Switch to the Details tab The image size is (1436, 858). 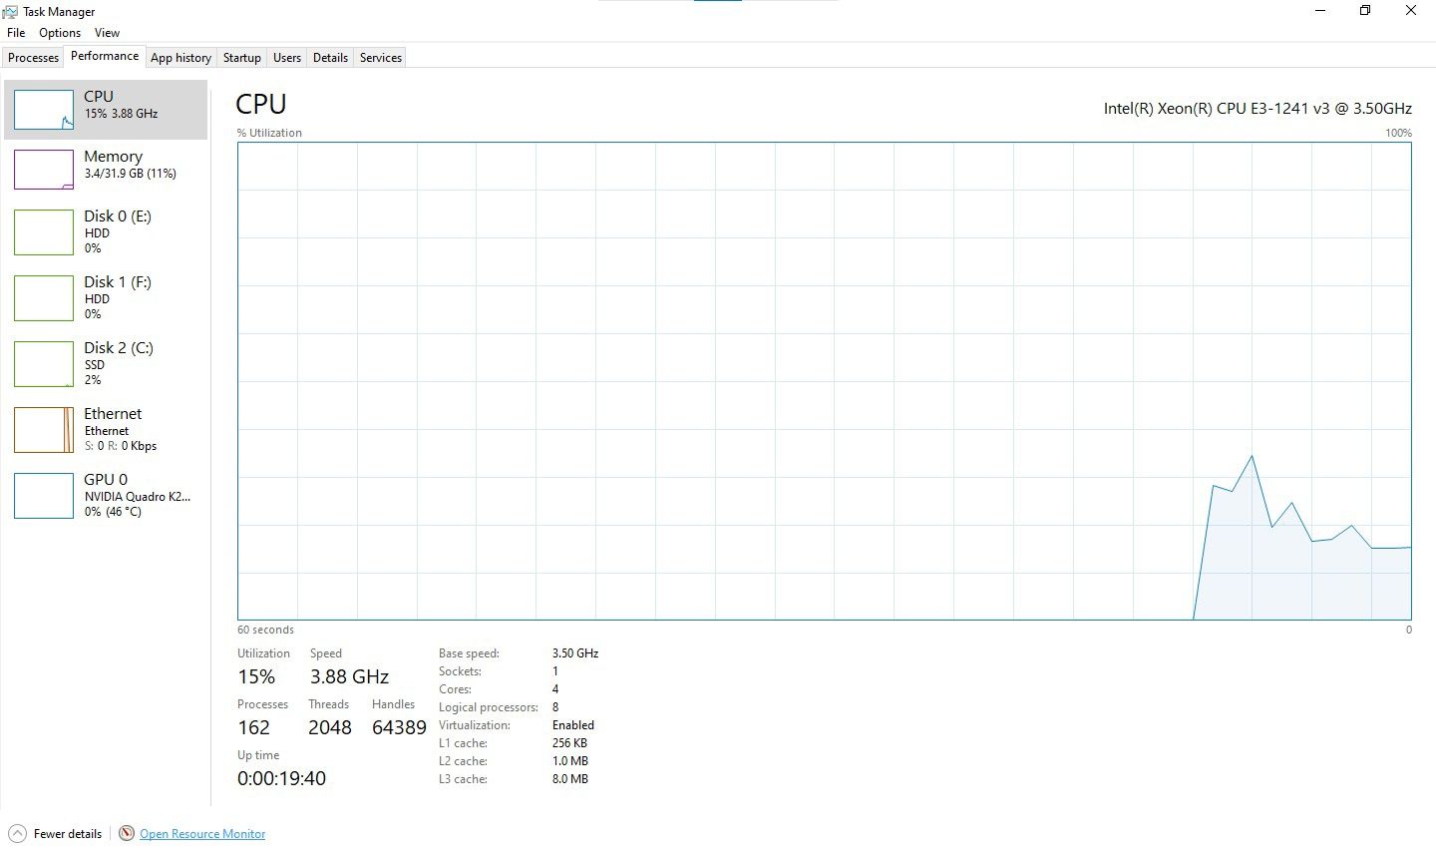330,58
